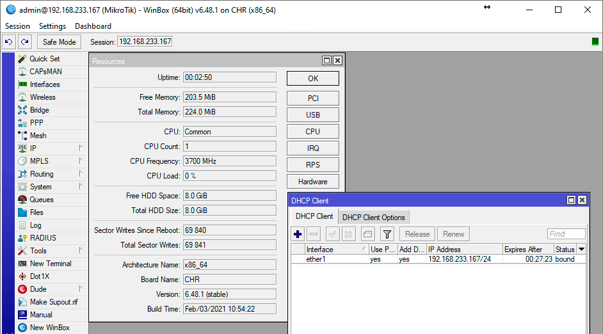
Task: Expand the MPLS submenu arrow
Action: tap(81, 161)
